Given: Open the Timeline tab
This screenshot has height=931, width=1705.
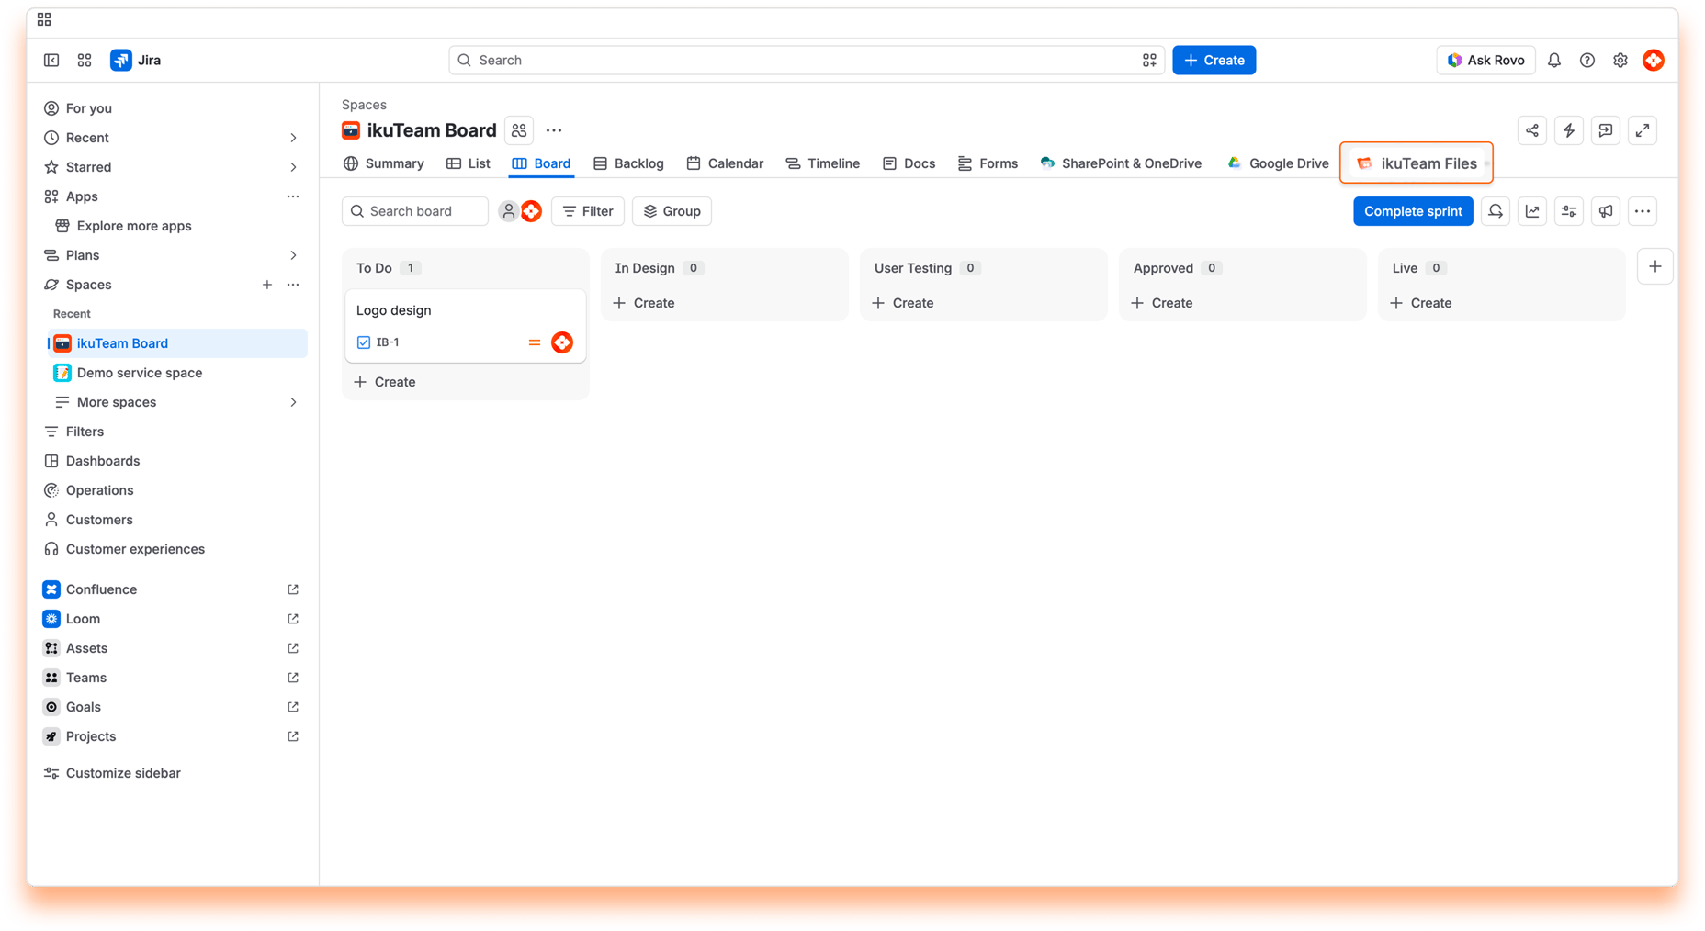Looking at the screenshot, I should 823,163.
